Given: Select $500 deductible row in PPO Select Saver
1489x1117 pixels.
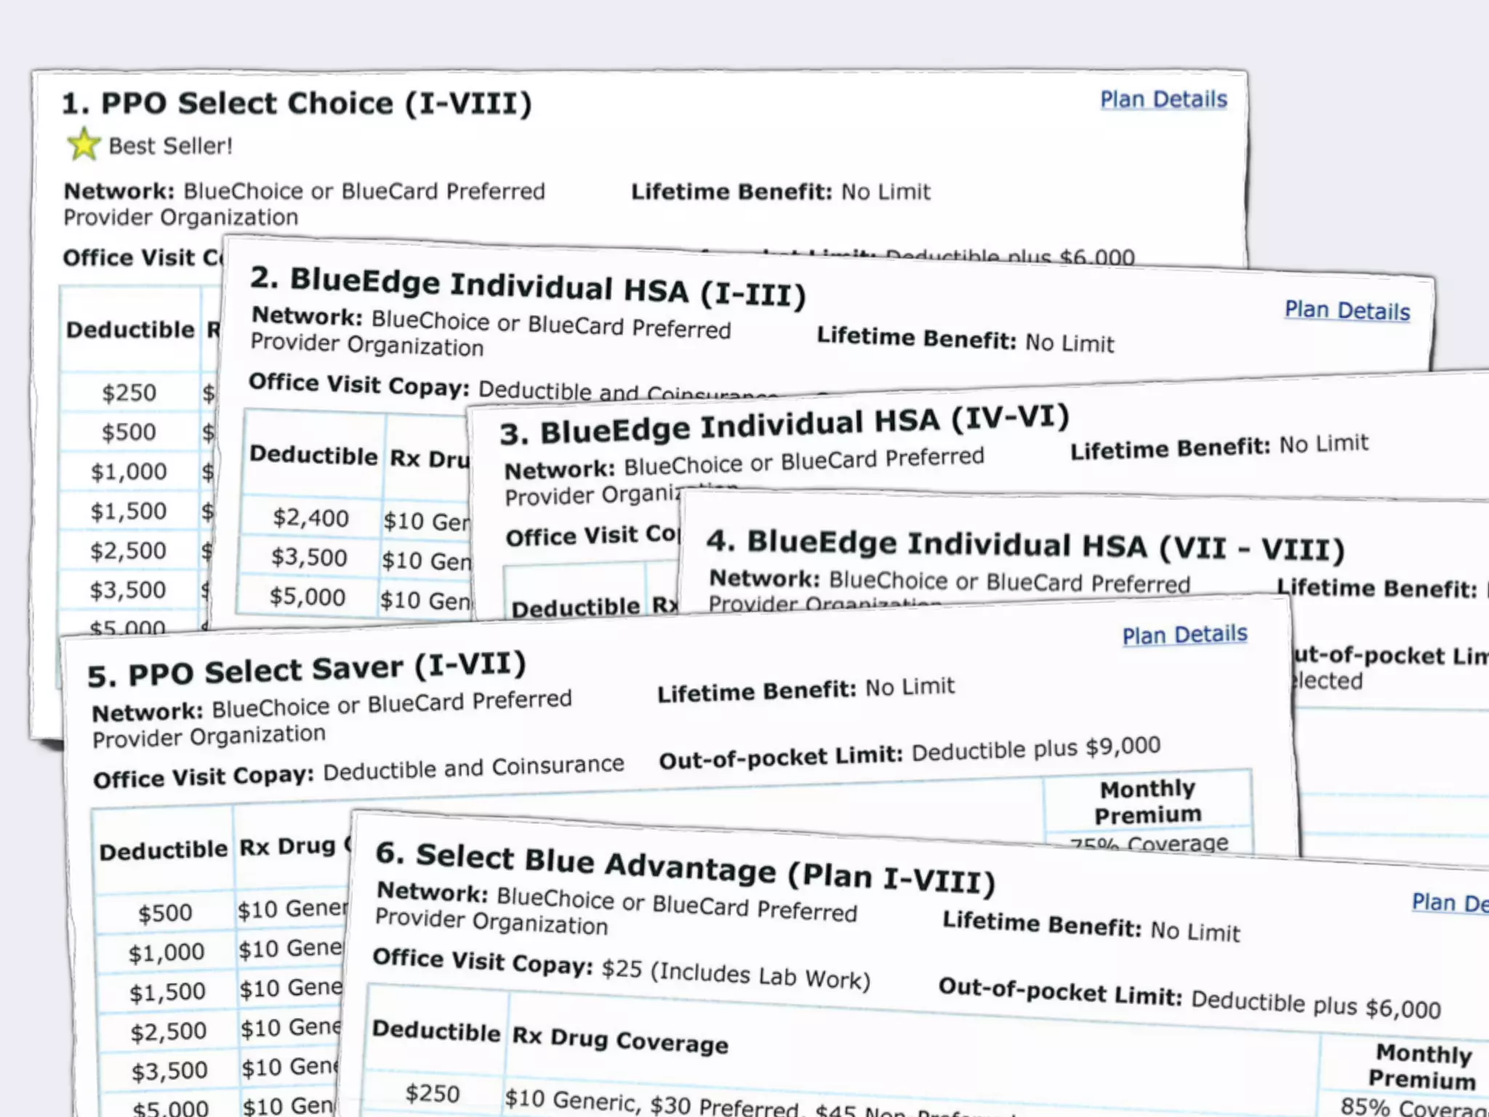Looking at the screenshot, I should coord(165,913).
